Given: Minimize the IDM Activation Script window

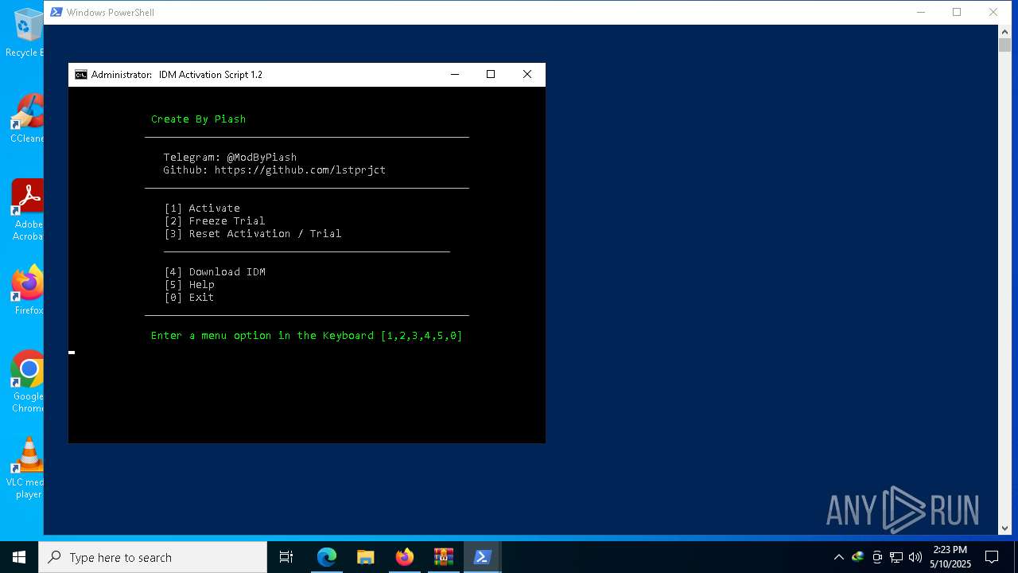Looking at the screenshot, I should point(455,74).
